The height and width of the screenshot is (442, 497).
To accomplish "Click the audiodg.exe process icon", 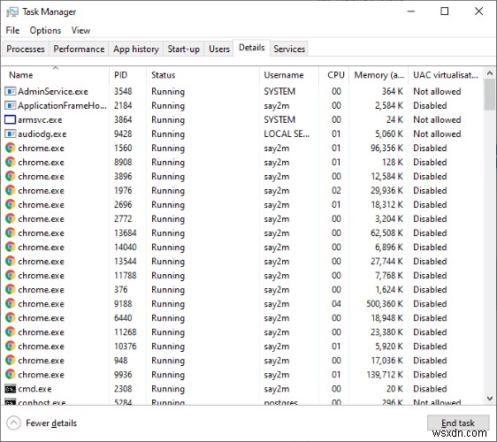I will click(x=10, y=134).
